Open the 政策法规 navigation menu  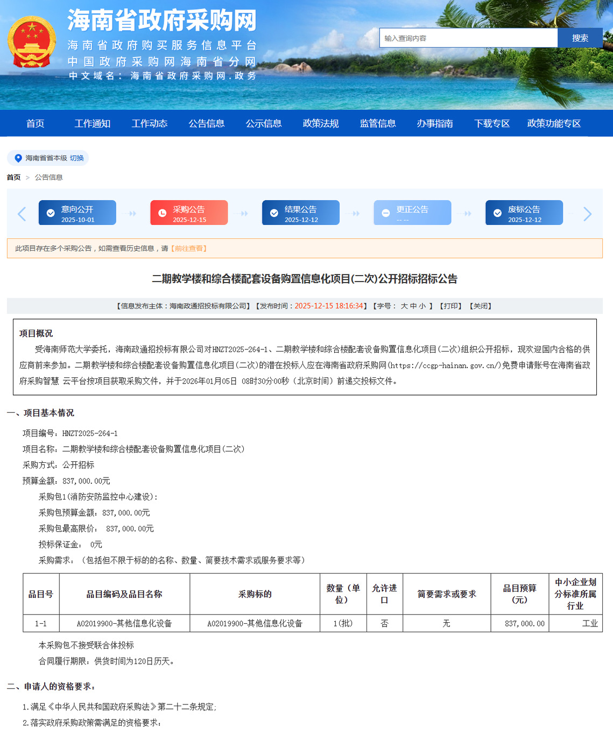320,124
